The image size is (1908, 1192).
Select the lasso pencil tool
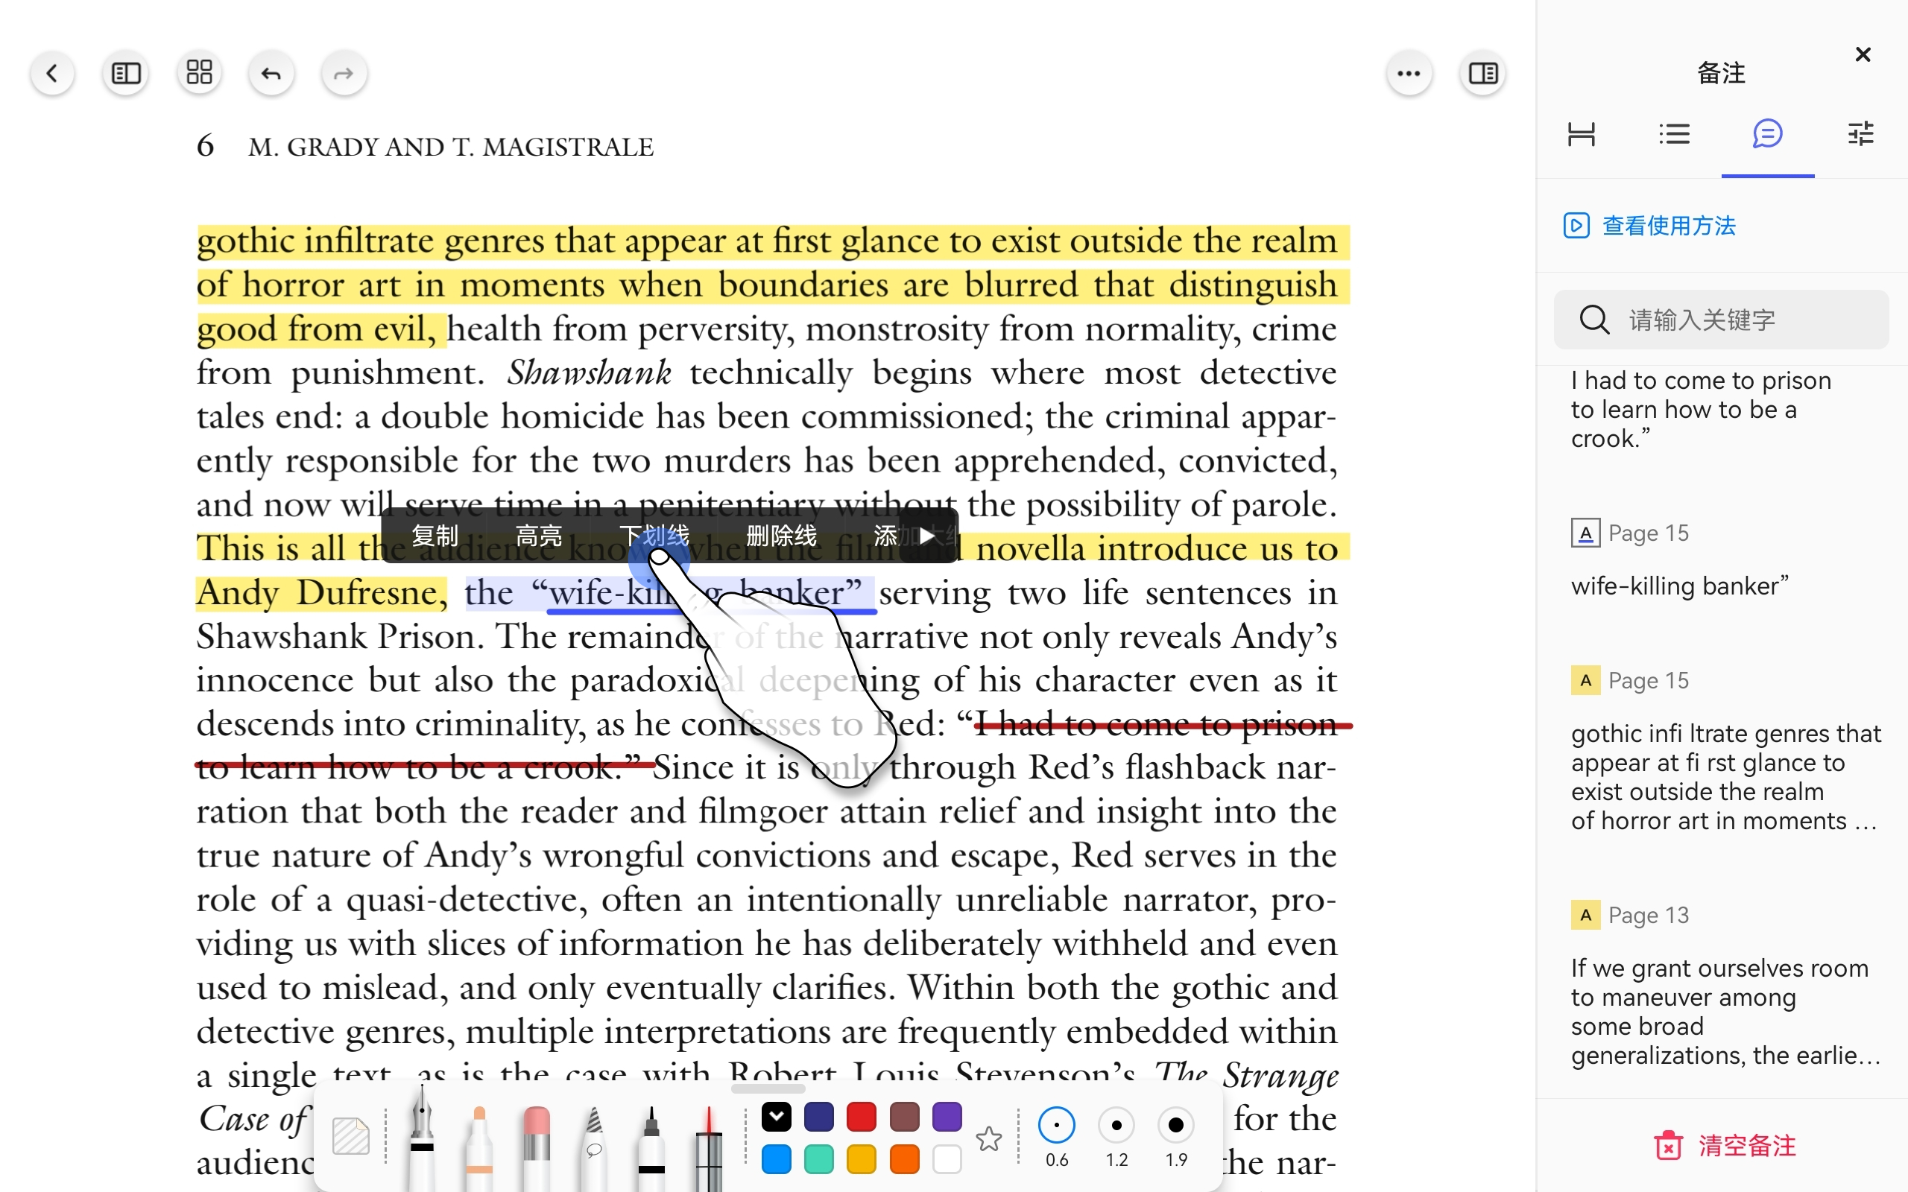(x=593, y=1148)
